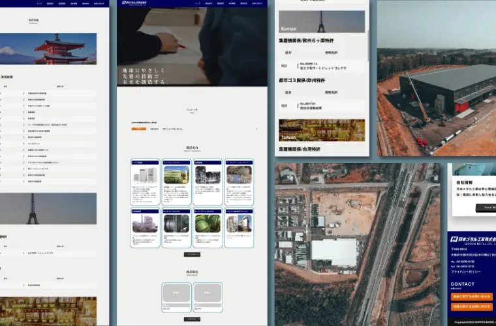Click the Europe banner in the mobile patent page

(322, 22)
